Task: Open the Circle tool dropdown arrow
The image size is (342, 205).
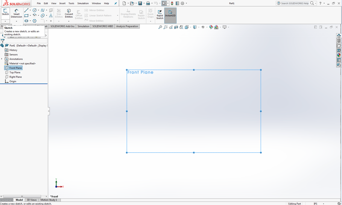Action: coord(38,10)
